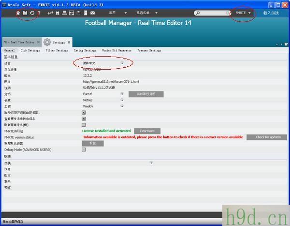This screenshot has width=290, height=226.
Task: Click the load game button top right
Action: pos(271,13)
